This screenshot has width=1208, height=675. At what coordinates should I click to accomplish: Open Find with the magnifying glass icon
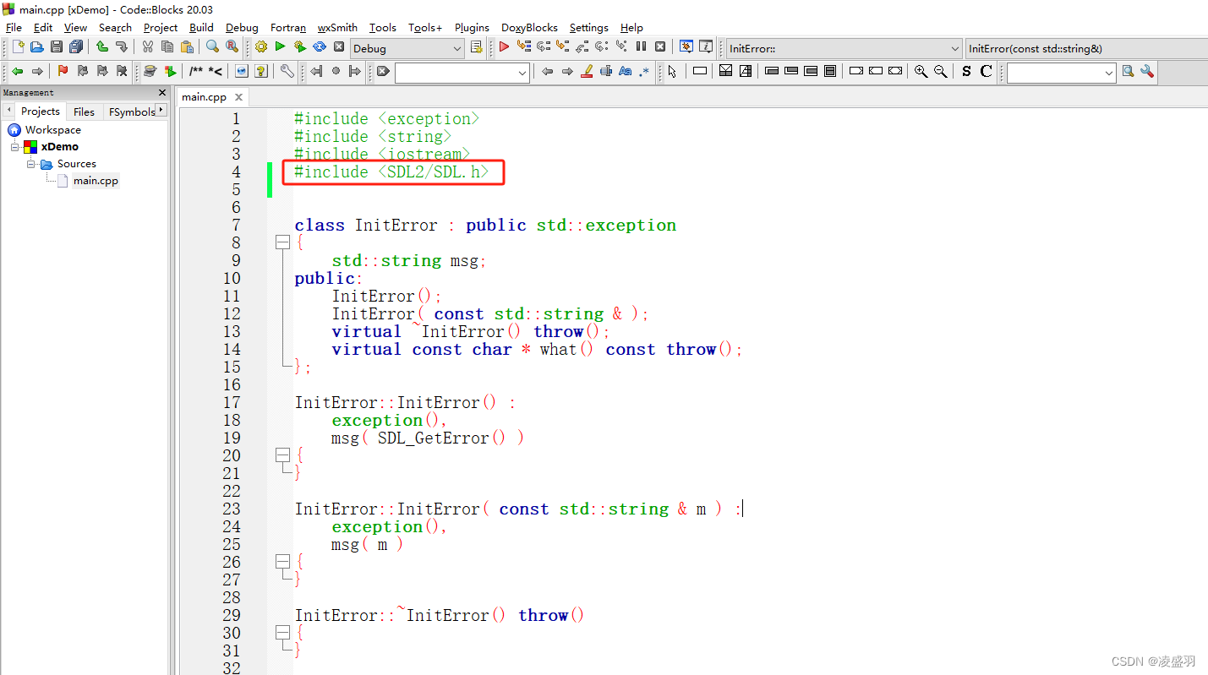[212, 47]
